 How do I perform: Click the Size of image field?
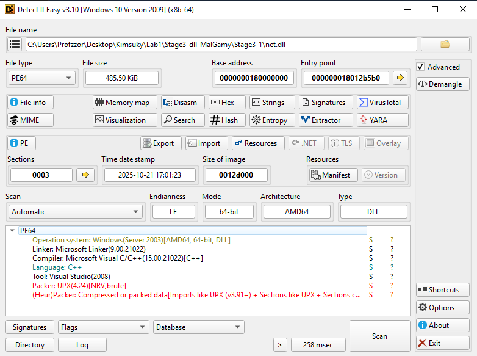pyautogui.click(x=236, y=175)
